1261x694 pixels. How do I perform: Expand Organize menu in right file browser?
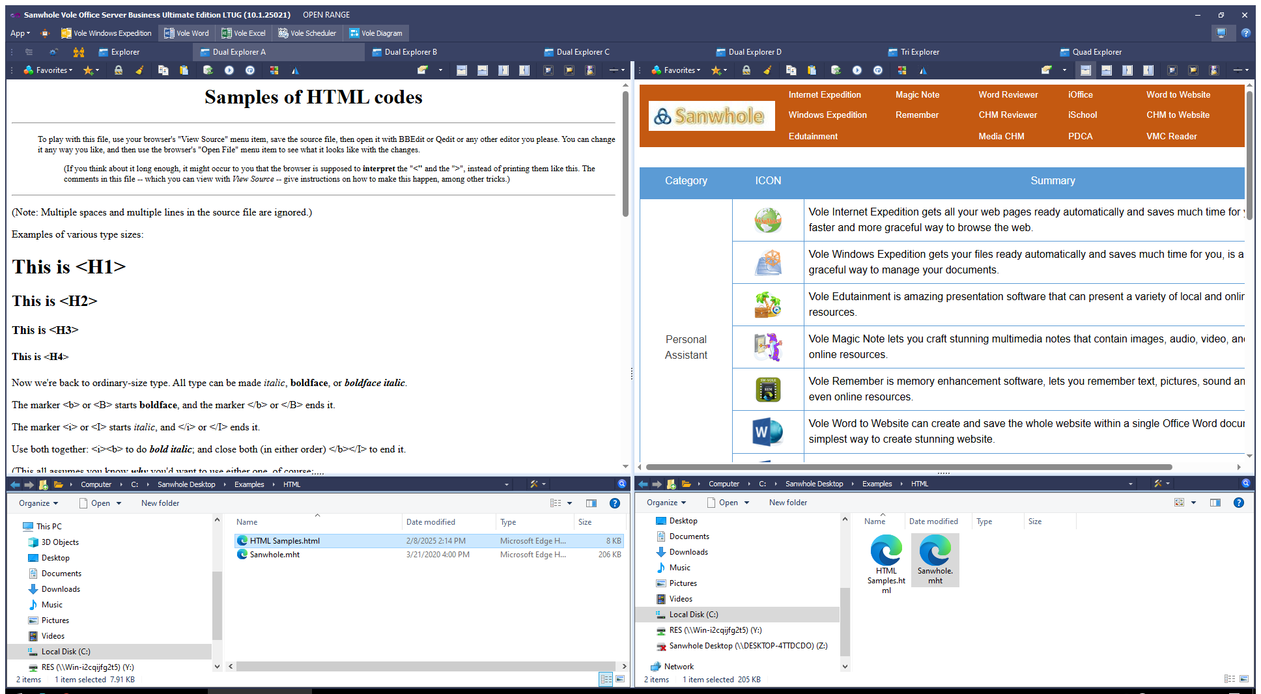(666, 503)
